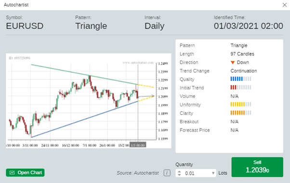Click the Sell 1.2039 button
The image size is (290, 183).
tap(257, 167)
